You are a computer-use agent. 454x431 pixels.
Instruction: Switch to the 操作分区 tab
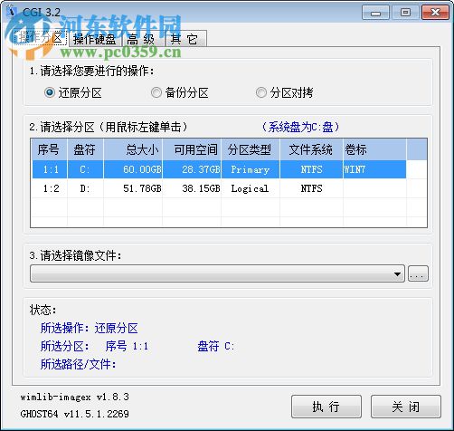41,38
